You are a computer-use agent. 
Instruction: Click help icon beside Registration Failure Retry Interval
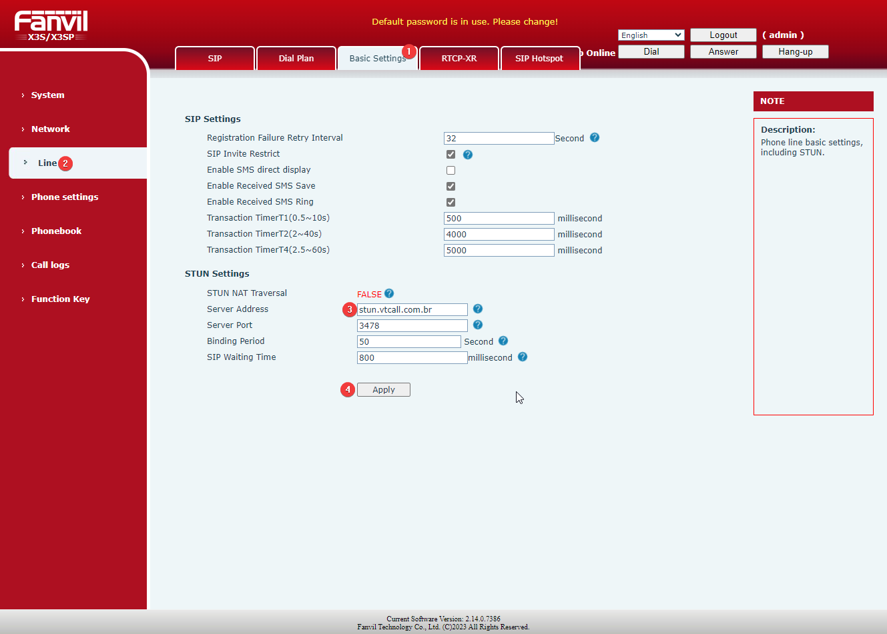(595, 137)
